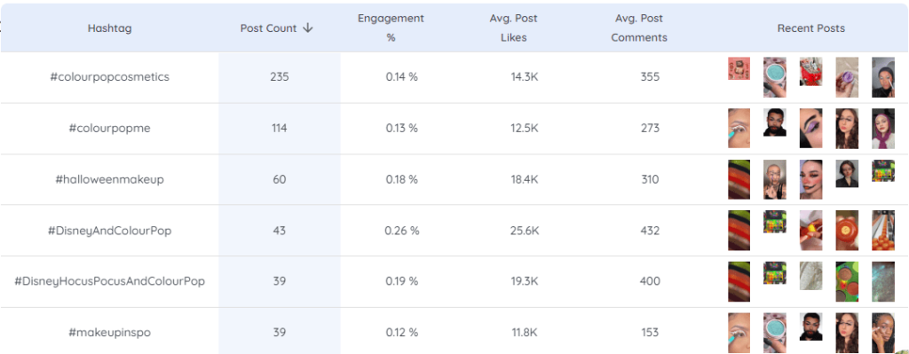Select the #DisneyHocusPocusAndColourPop hashtag
Screen dimensions: 909x354
tap(109, 281)
